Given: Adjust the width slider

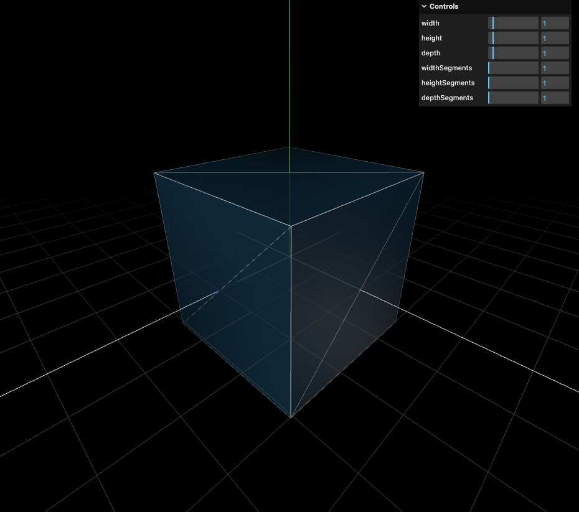Looking at the screenshot, I should point(513,23).
